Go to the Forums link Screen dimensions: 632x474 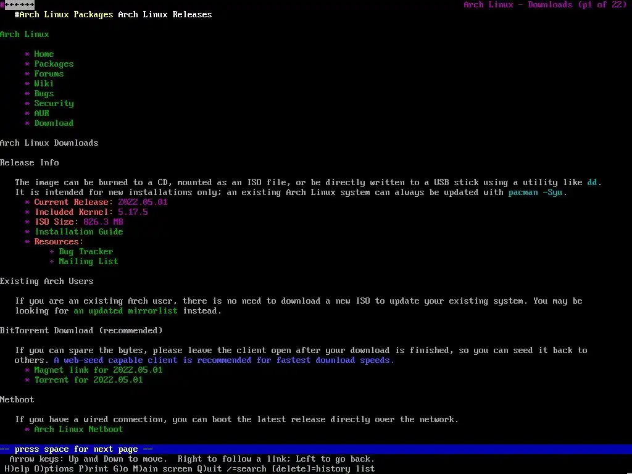[x=49, y=74]
